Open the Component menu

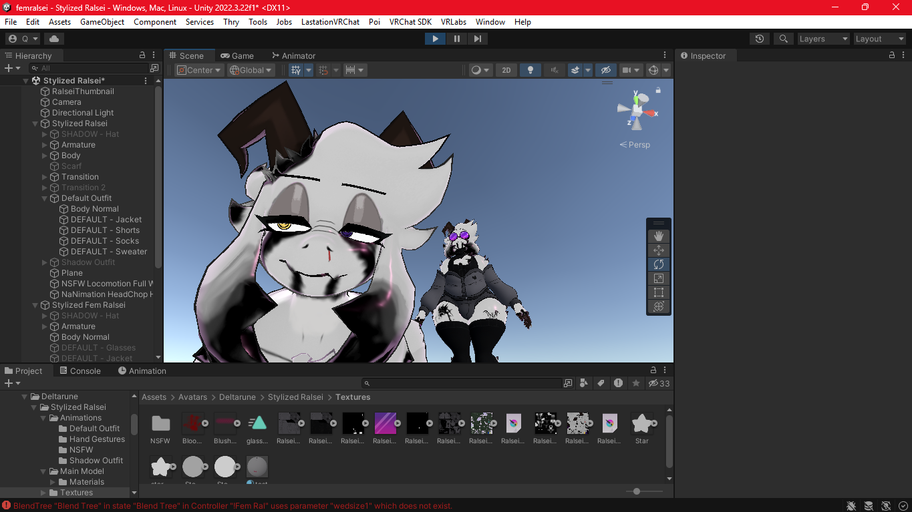pyautogui.click(x=155, y=21)
